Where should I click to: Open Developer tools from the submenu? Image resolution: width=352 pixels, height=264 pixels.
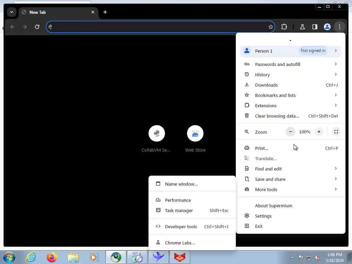tap(192, 227)
